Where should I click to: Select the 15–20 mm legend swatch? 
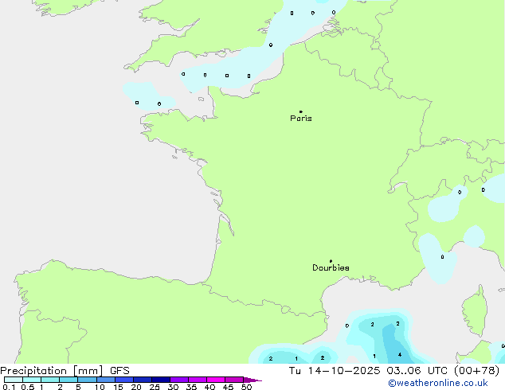pyautogui.click(x=124, y=380)
